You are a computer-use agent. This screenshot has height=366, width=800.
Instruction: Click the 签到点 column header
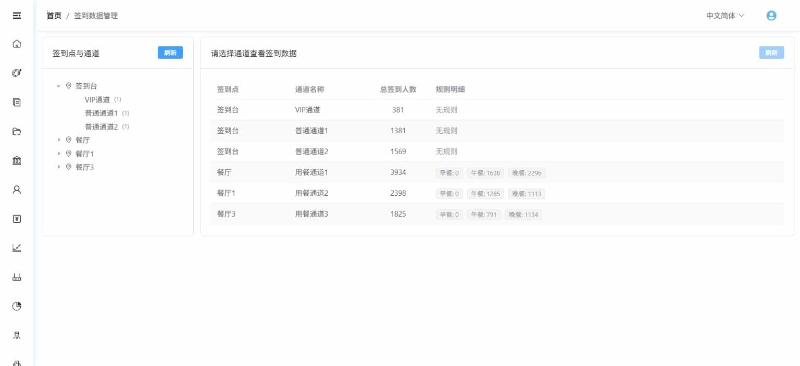coord(228,90)
